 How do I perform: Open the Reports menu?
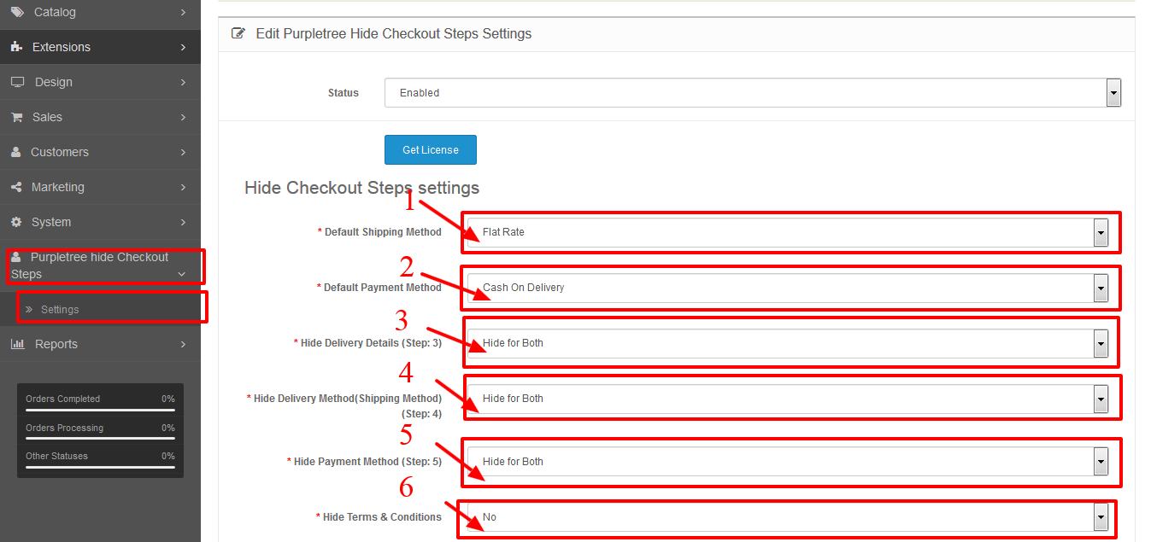pos(100,344)
